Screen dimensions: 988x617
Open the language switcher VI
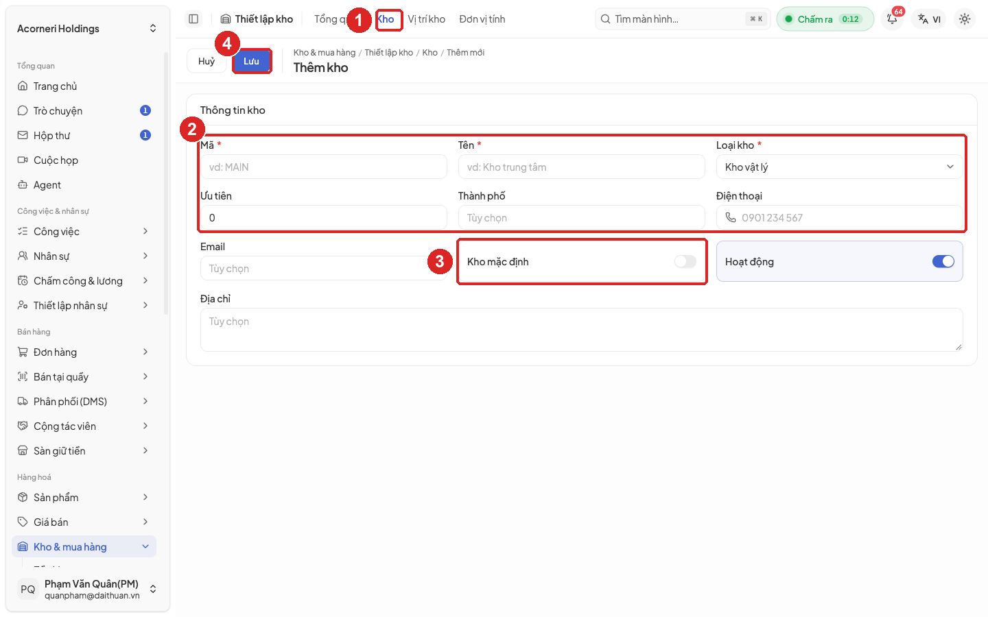pos(930,19)
